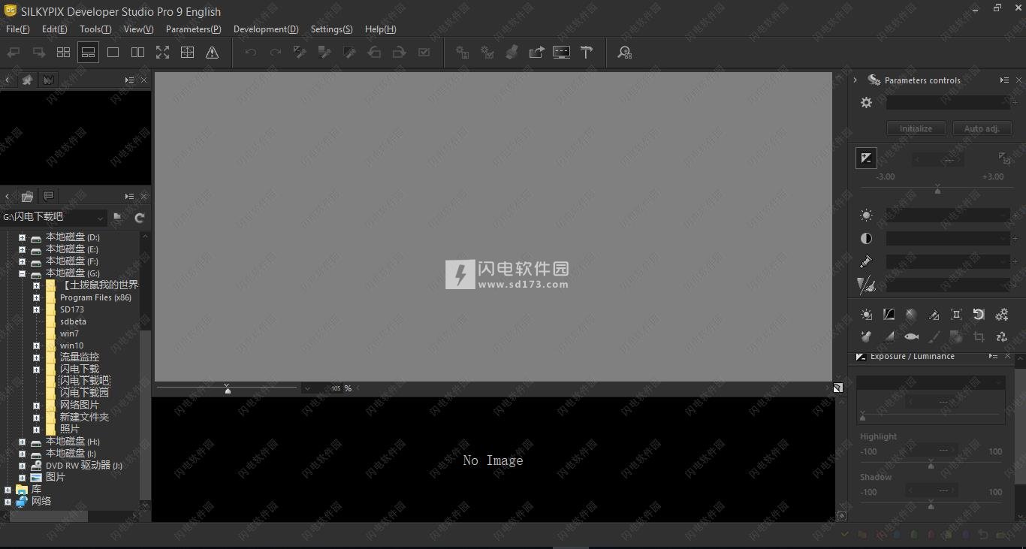Open the Exposure / Luminance panel menu
This screenshot has height=549, width=1026.
[993, 356]
